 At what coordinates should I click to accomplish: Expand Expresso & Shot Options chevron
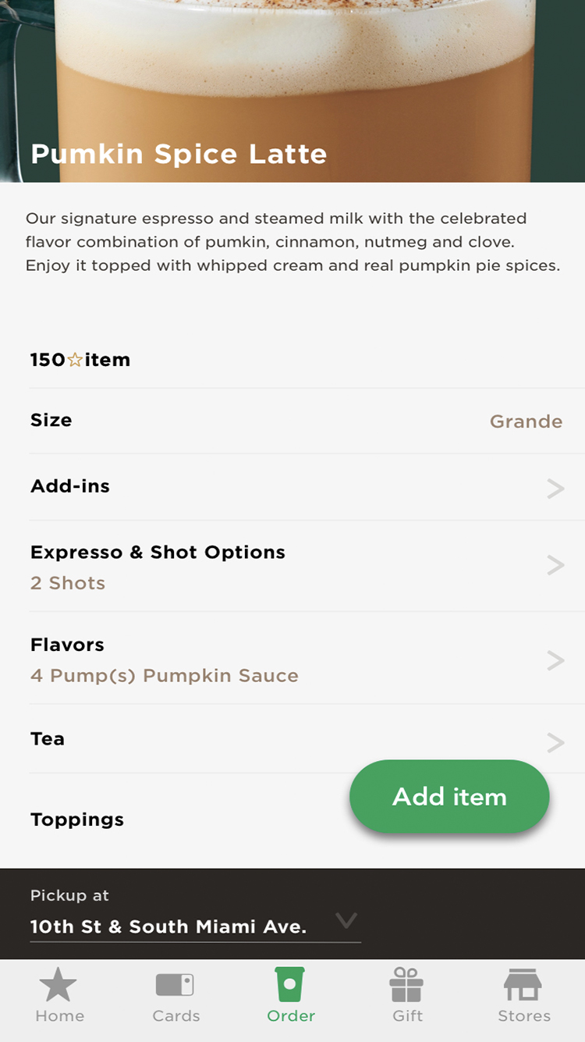coord(555,565)
